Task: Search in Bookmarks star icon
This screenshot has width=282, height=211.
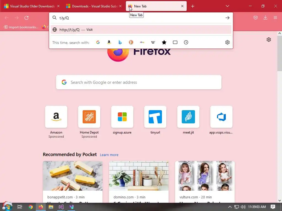Action: [x=164, y=42]
